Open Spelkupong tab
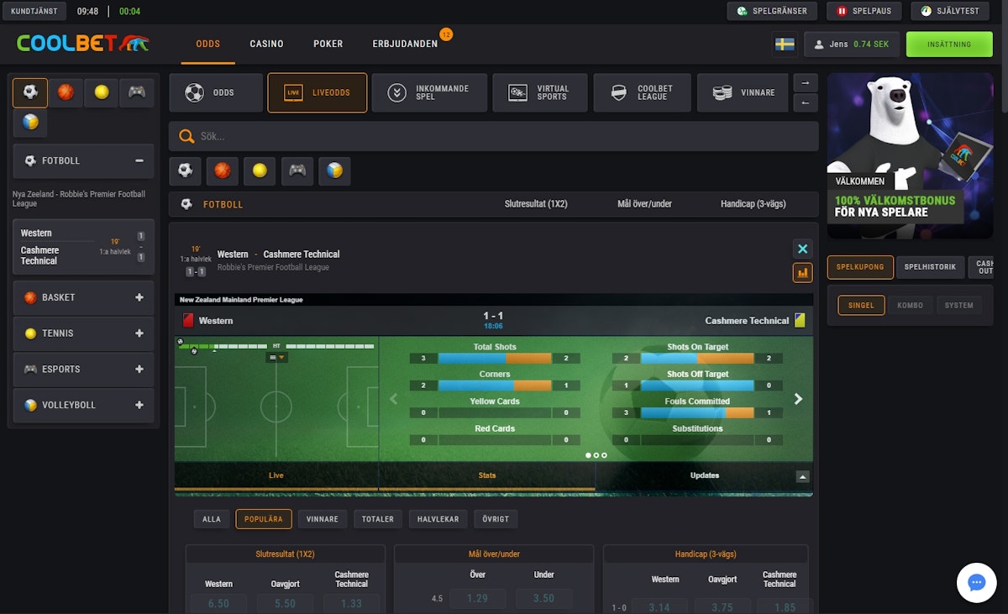The height and width of the screenshot is (614, 1008). (860, 267)
